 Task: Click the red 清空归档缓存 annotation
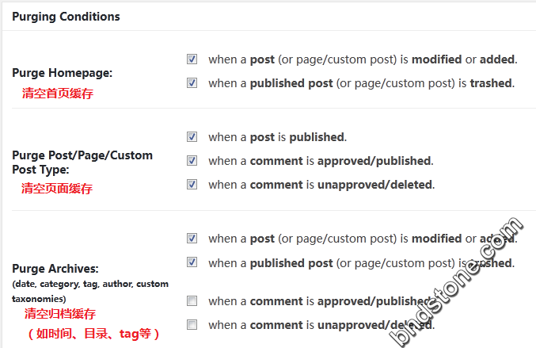pyautogui.click(x=60, y=314)
